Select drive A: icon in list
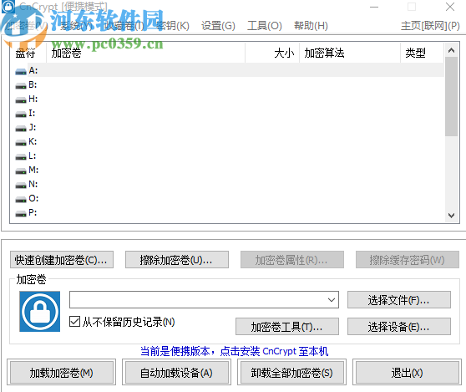Image resolution: width=466 pixels, height=392 pixels. pos(21,71)
